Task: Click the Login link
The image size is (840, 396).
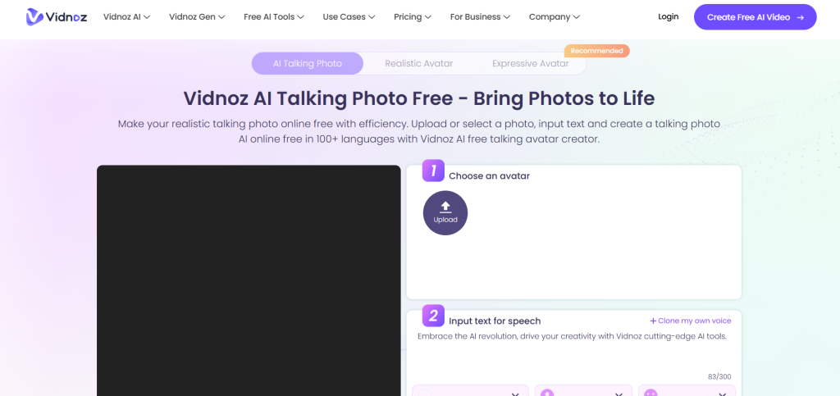Action: (668, 16)
